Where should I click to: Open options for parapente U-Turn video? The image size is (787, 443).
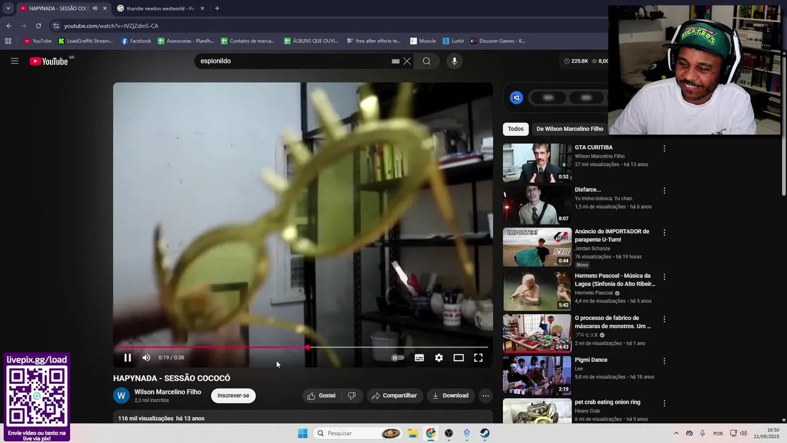(x=664, y=233)
